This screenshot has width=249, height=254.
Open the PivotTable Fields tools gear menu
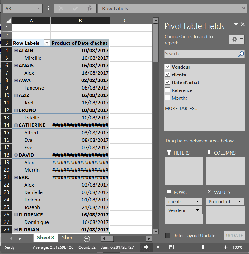click(237, 39)
